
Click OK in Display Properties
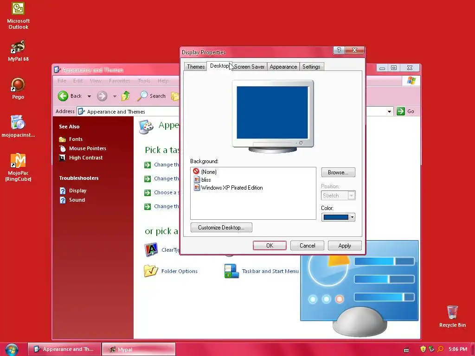(270, 246)
